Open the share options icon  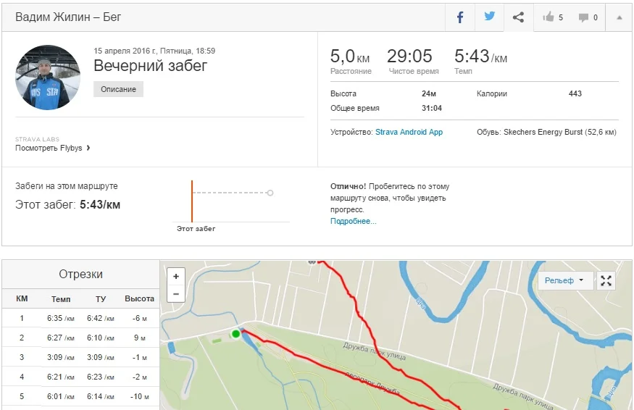tap(519, 17)
